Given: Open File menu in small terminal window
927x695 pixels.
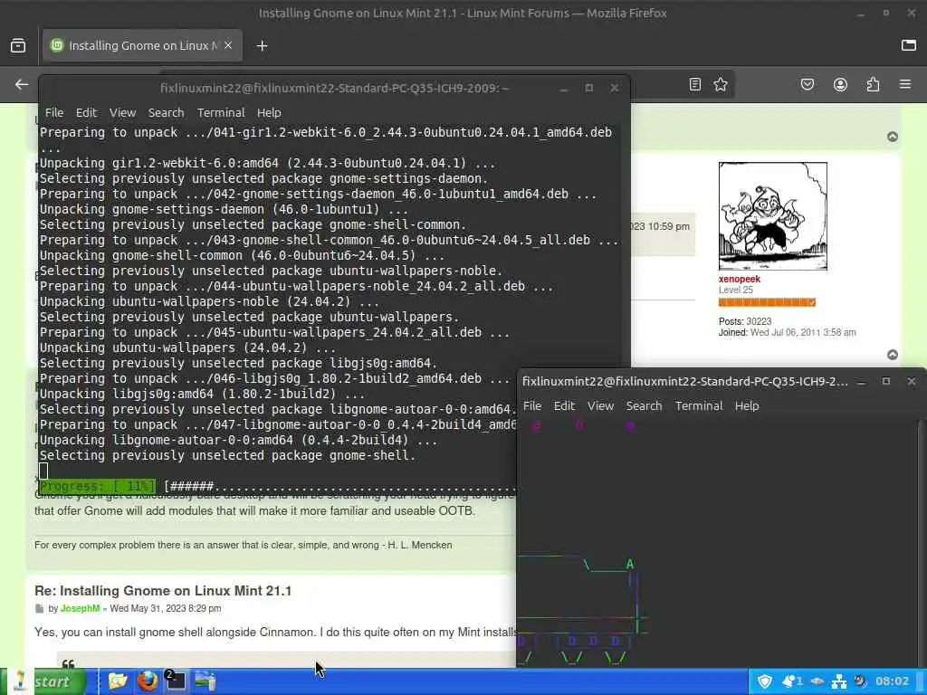Looking at the screenshot, I should point(531,405).
